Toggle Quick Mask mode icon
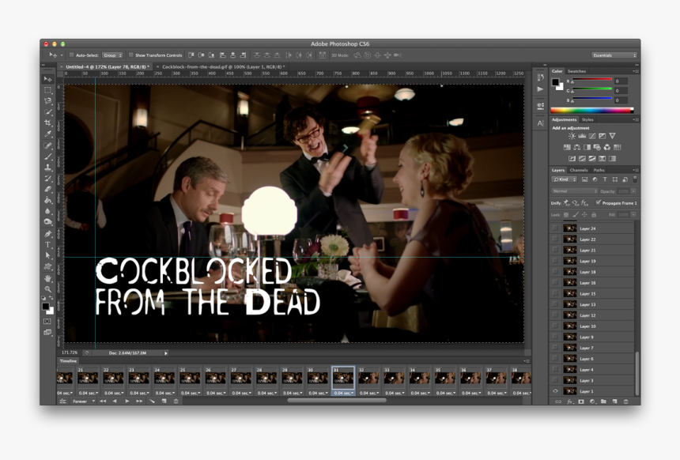 [x=47, y=321]
